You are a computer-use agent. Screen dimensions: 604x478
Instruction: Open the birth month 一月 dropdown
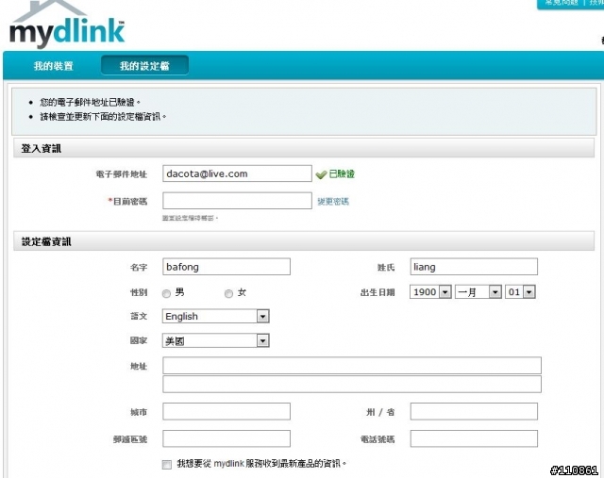478,291
